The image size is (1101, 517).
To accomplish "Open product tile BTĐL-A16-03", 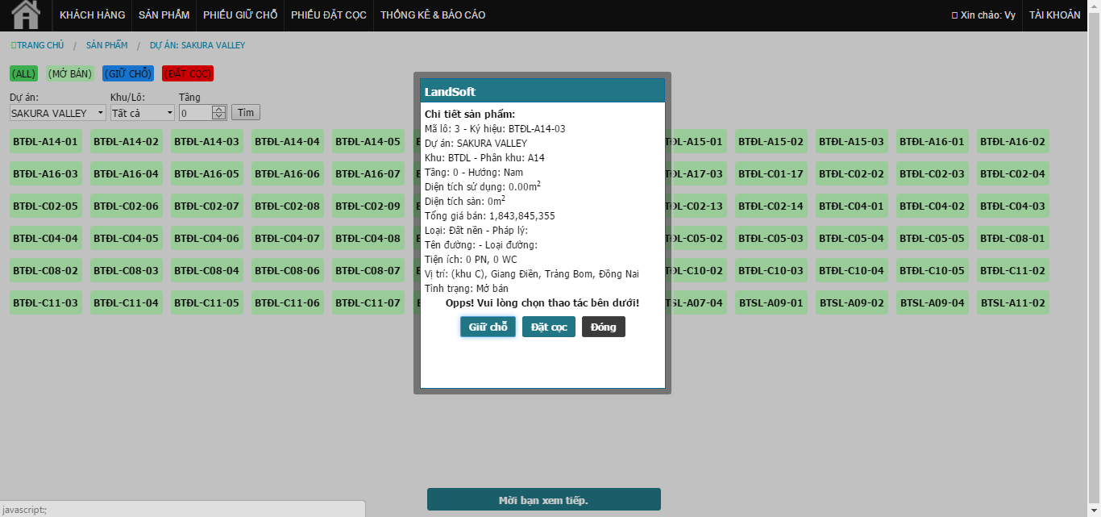I will tap(46, 174).
